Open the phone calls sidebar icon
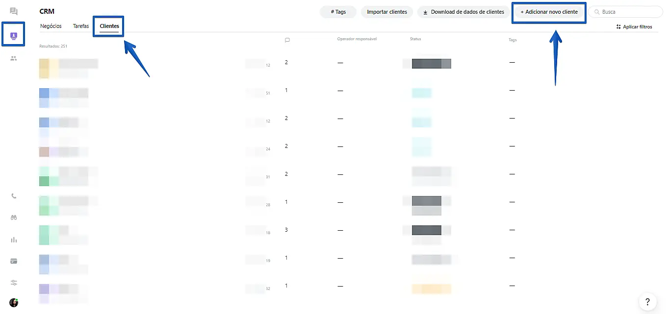Viewport: 666px width, 314px height. [x=14, y=196]
